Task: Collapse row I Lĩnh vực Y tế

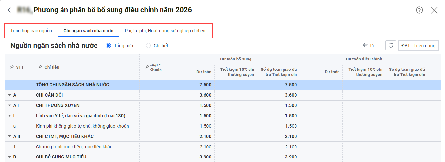Action: pyautogui.click(x=9, y=116)
